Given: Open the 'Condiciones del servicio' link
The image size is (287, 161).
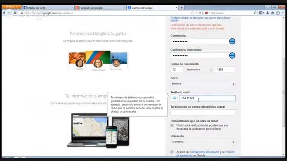Looking at the screenshot, I should coord(204,152).
